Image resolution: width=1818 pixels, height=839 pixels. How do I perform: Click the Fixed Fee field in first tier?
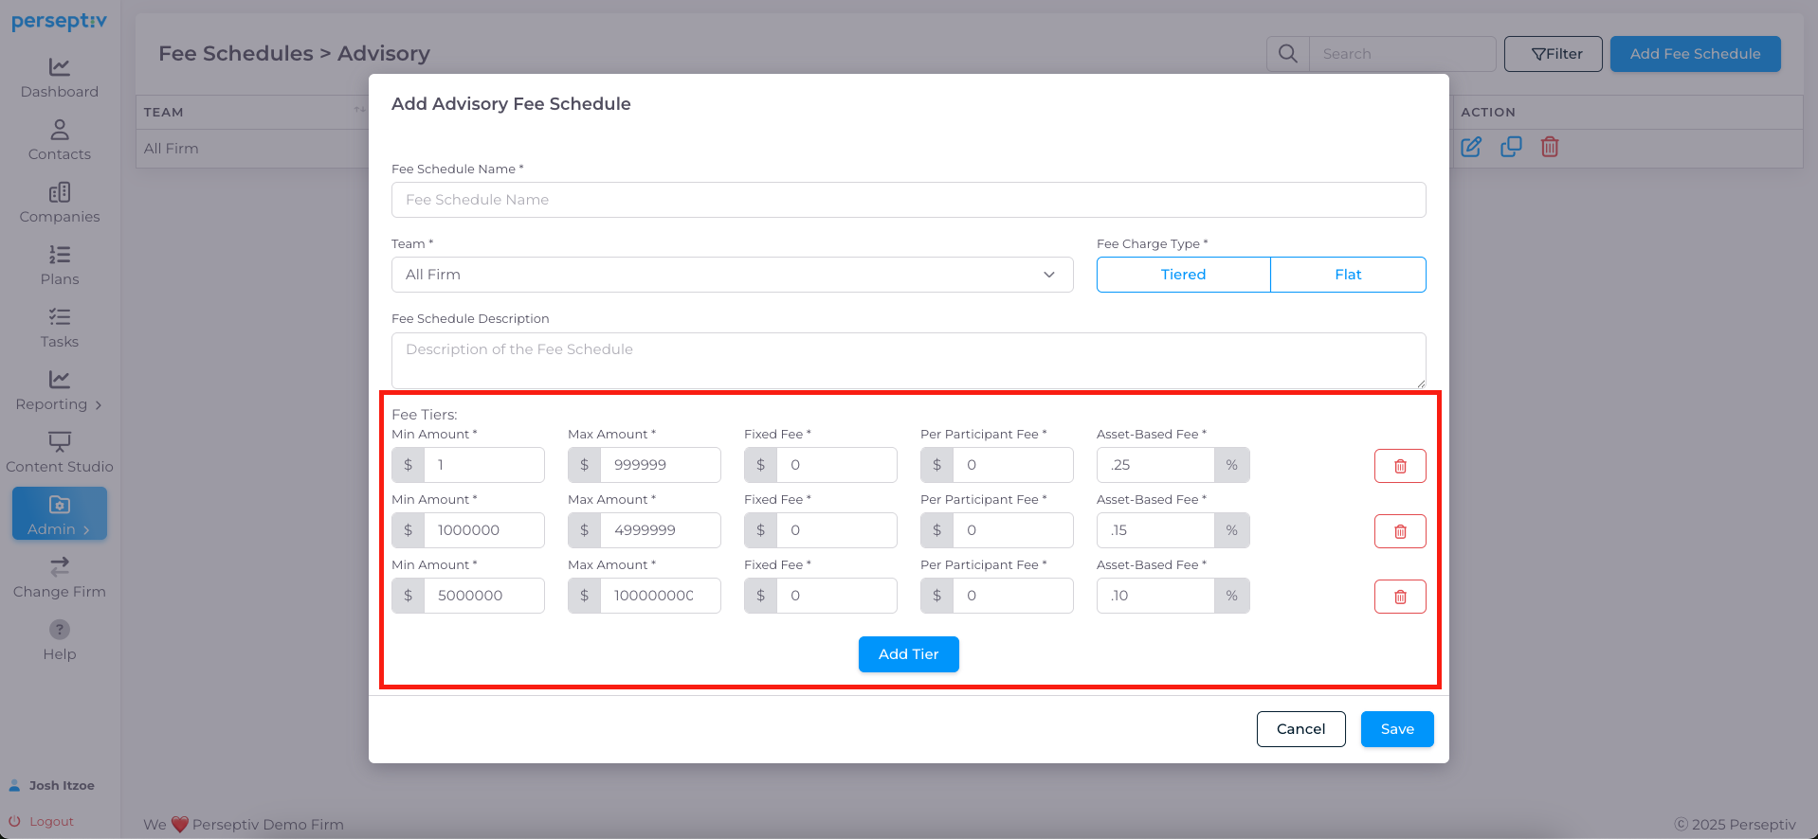point(836,465)
